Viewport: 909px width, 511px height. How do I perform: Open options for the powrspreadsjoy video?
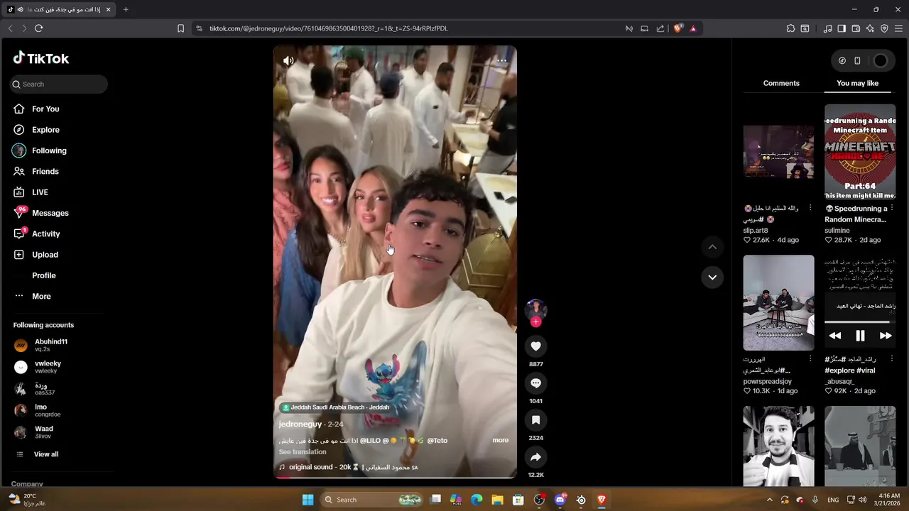point(810,359)
